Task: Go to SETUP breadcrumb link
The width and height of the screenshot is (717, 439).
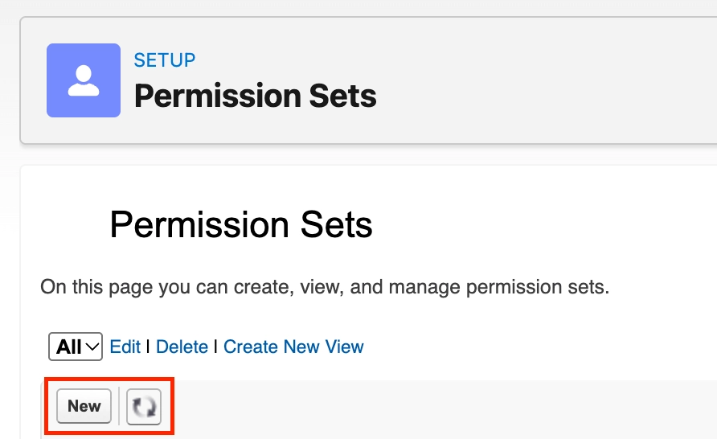Action: point(165,60)
